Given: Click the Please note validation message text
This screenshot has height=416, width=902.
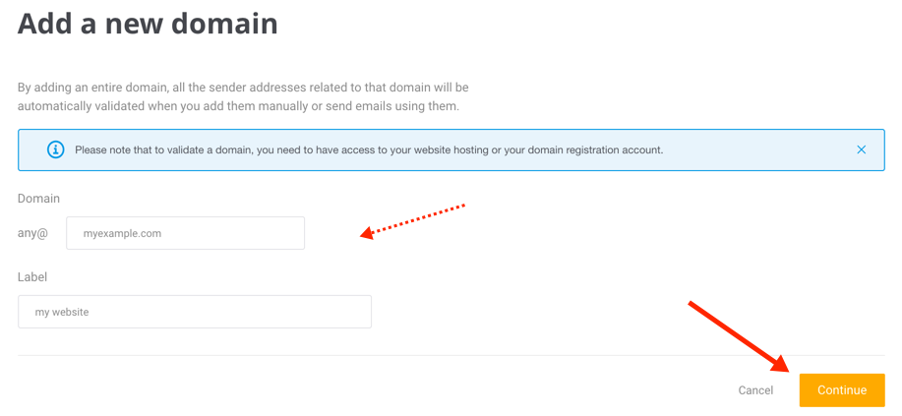Looking at the screenshot, I should click(369, 150).
